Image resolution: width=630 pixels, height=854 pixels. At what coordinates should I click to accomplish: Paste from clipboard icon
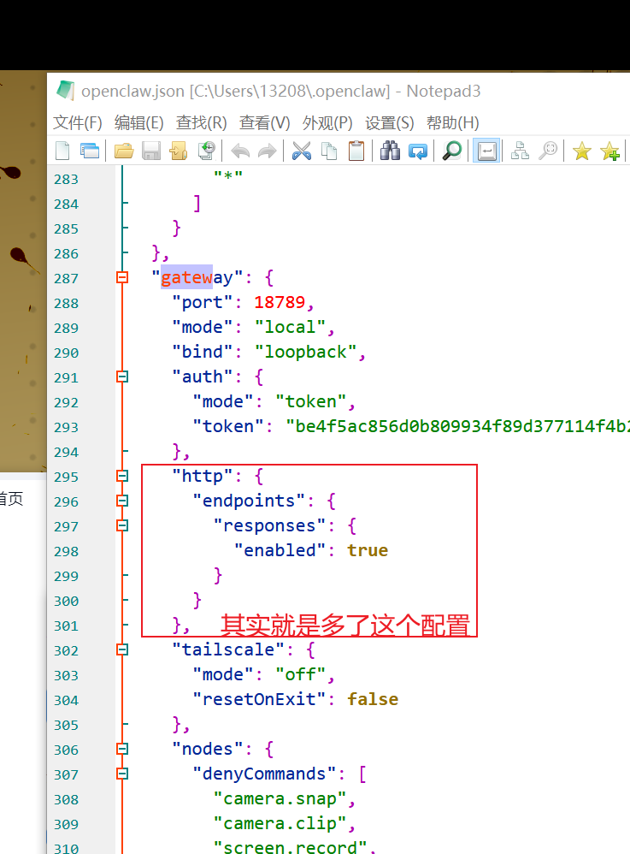coord(356,151)
